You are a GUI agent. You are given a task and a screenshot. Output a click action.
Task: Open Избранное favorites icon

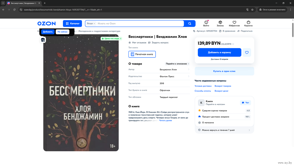click(x=234, y=24)
